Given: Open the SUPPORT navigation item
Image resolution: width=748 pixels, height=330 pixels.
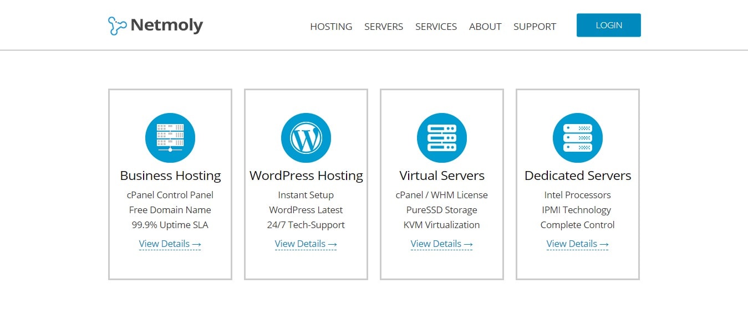Looking at the screenshot, I should tap(535, 27).
